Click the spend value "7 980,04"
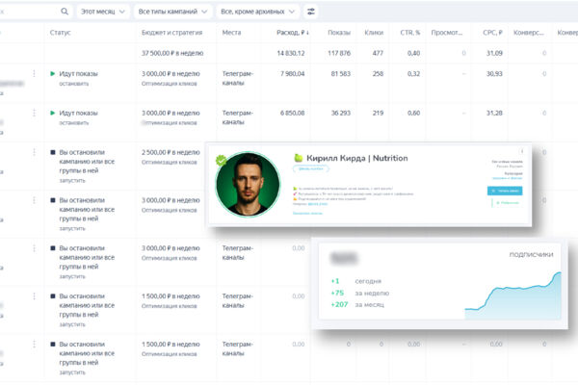This screenshot has height=385, width=578. [x=292, y=74]
